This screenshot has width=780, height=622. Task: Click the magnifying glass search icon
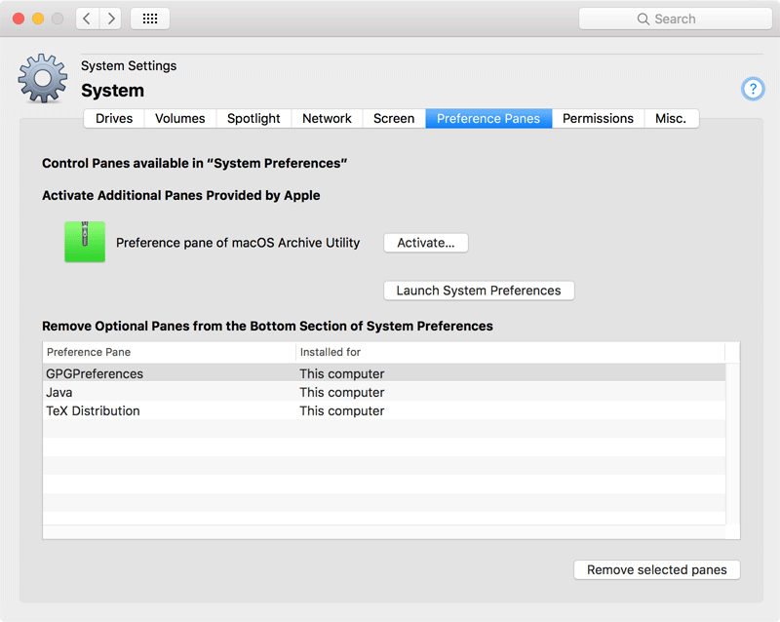point(643,19)
